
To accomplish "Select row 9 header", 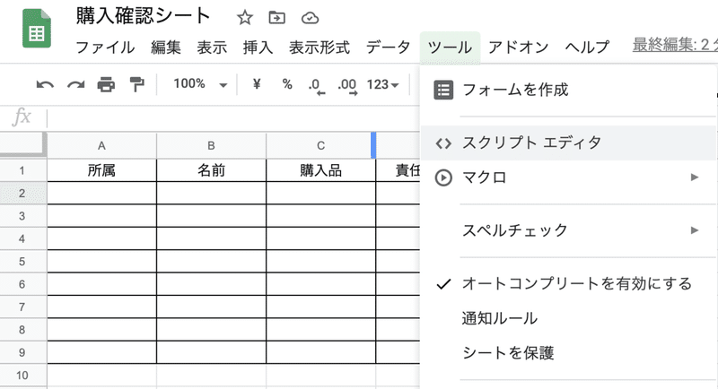I will pos(23,352).
